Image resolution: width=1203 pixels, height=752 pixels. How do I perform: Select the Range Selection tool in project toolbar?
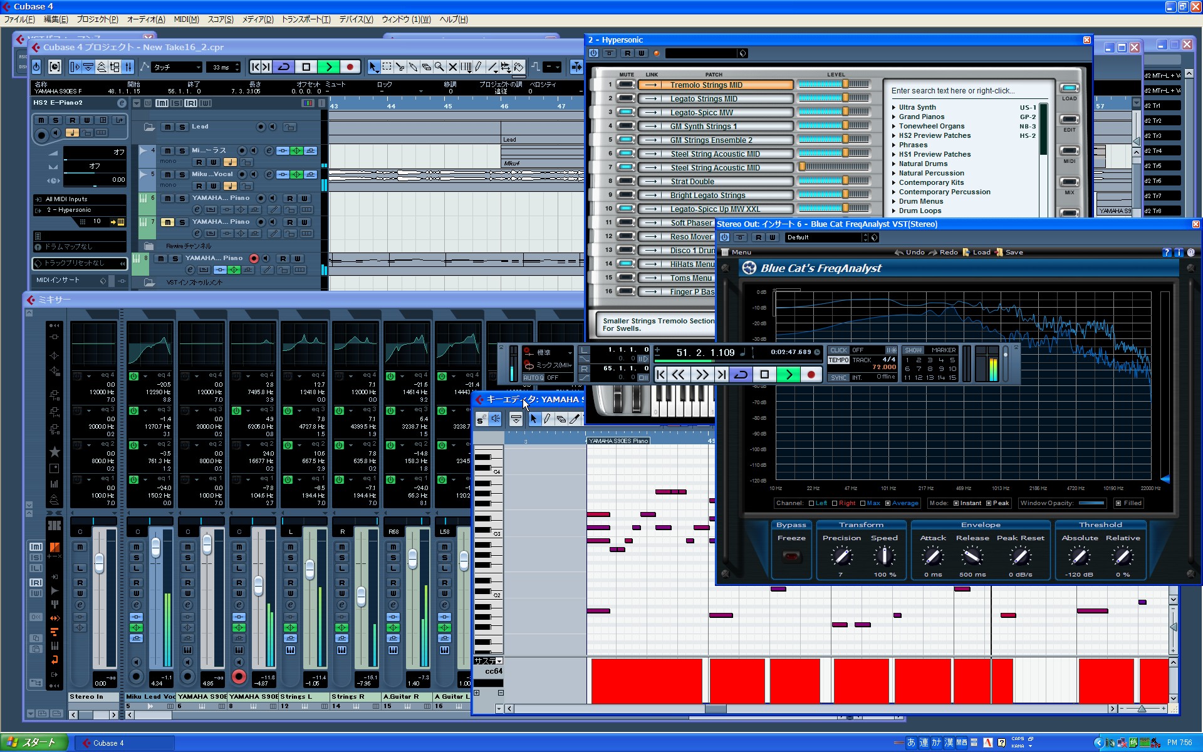(387, 66)
